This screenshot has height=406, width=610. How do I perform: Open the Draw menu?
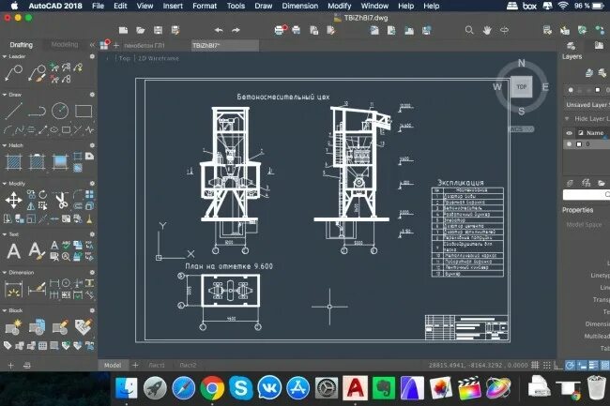263,6
